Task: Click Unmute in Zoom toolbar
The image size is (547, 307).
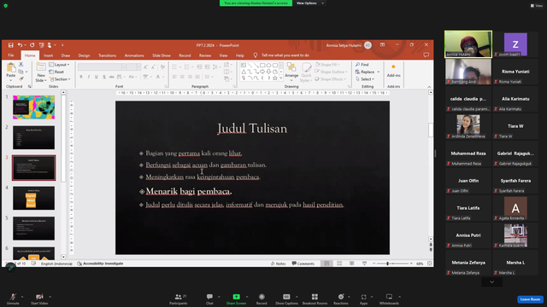Action: (x=13, y=298)
